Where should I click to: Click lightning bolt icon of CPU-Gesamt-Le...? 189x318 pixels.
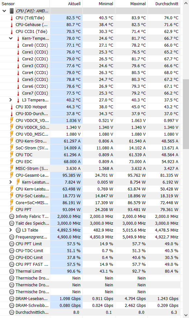tap(12, 175)
